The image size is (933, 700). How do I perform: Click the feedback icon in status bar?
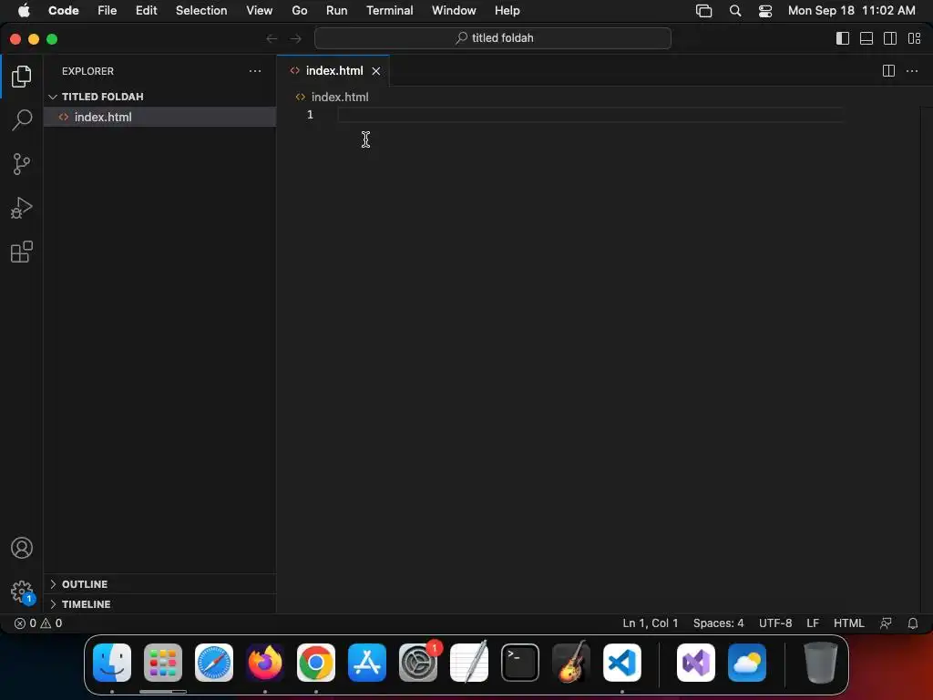coord(886,623)
